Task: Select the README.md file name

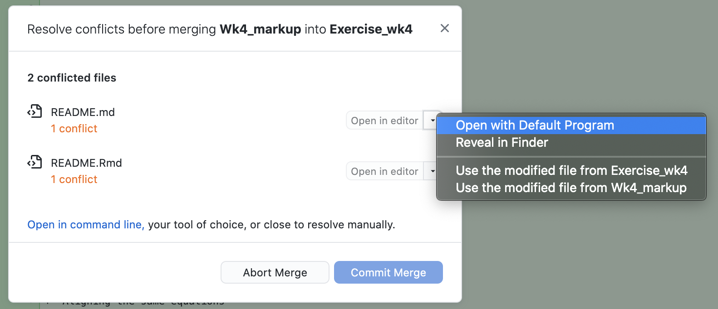Action: point(83,112)
